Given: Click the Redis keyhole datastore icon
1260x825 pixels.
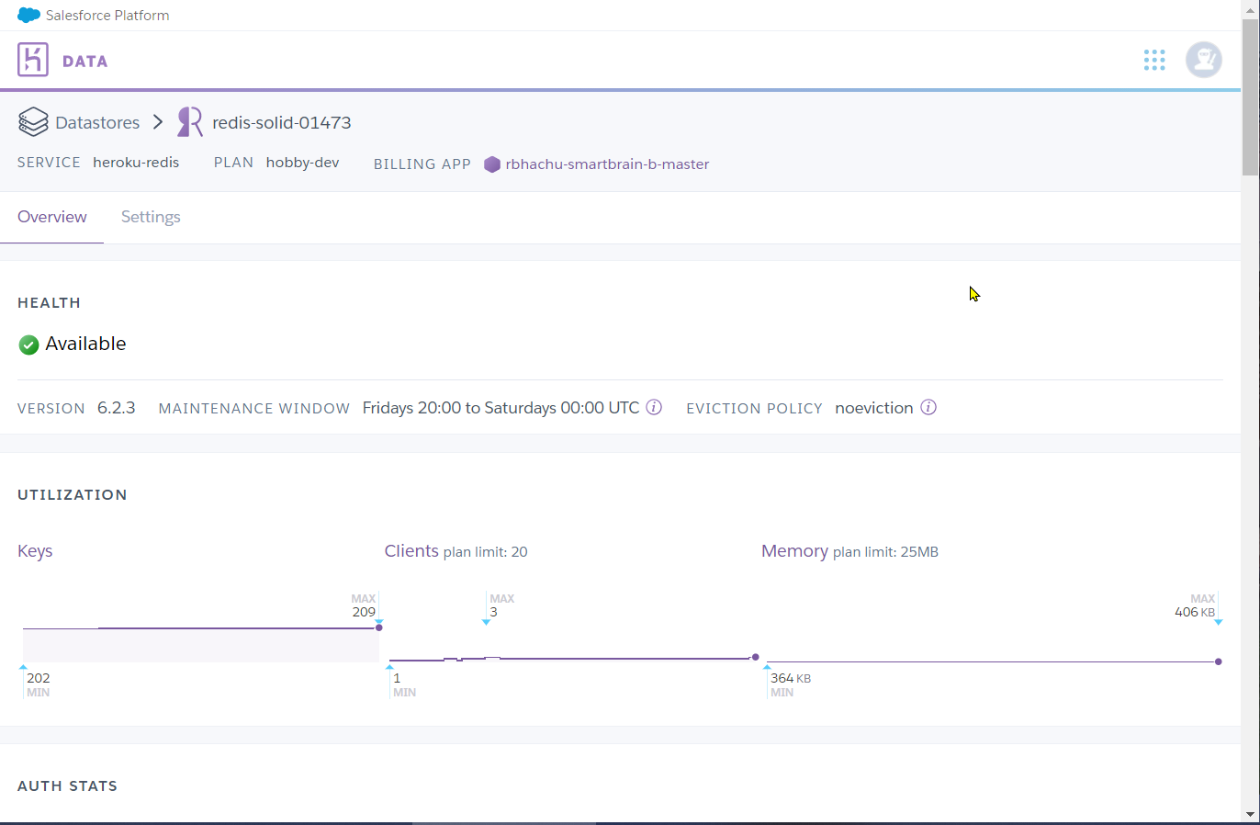Looking at the screenshot, I should pos(190,122).
